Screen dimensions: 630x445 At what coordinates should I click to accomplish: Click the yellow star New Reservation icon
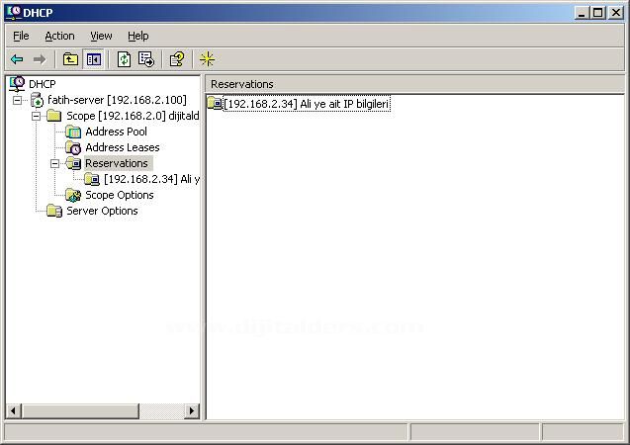tap(207, 59)
